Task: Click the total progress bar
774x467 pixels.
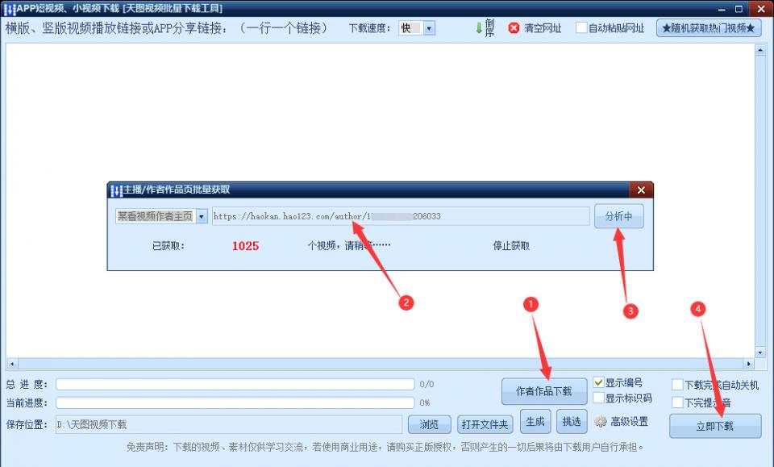Action: click(235, 384)
